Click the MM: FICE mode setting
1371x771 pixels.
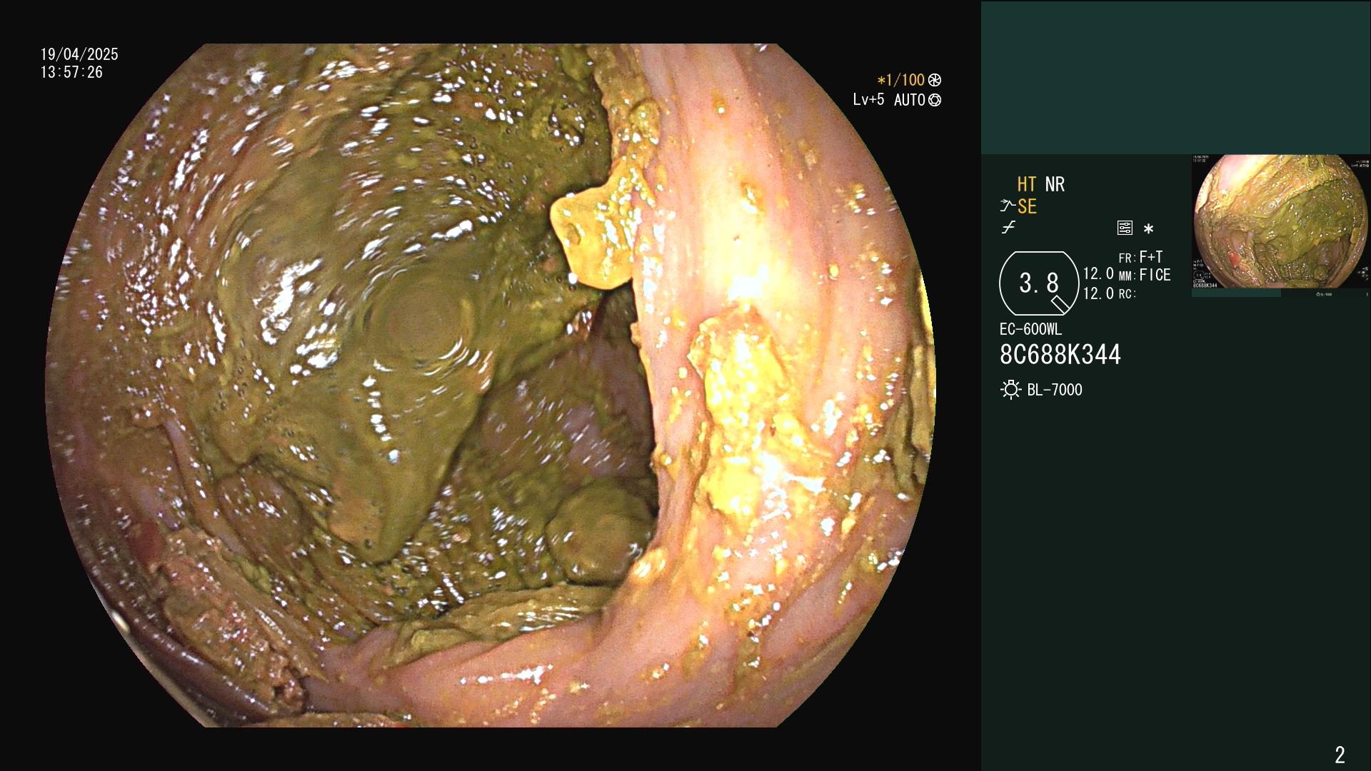tap(1145, 275)
